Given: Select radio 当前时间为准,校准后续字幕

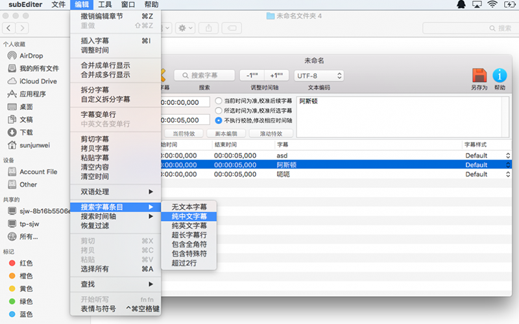Looking at the screenshot, I should (x=219, y=100).
